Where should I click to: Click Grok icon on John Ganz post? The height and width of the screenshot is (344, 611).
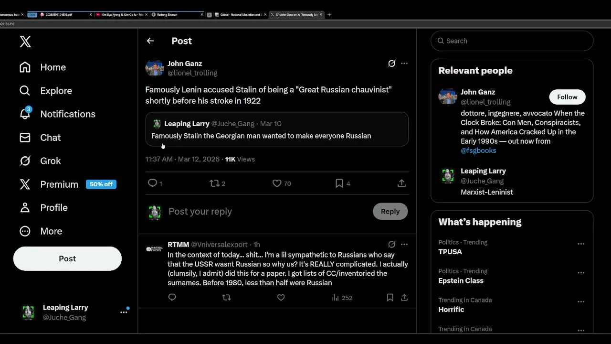(x=391, y=64)
